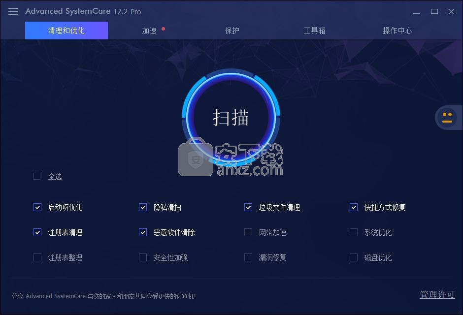Image resolution: width=463 pixels, height=315 pixels.
Task: Enable the 磁盘优化 checkbox
Action: click(354, 257)
